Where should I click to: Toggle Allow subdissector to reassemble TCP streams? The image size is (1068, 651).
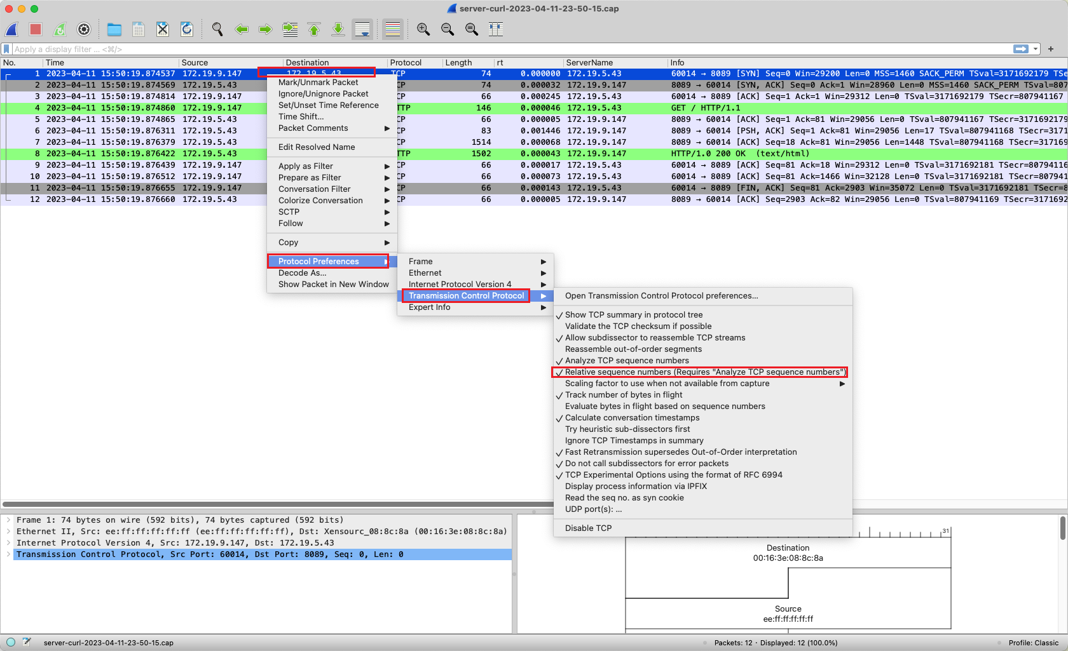tap(655, 338)
